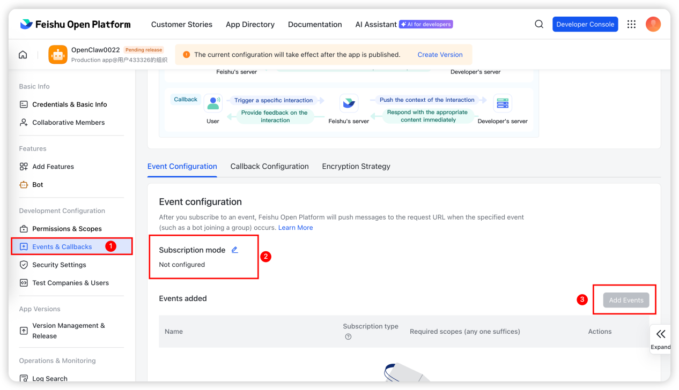Open the apps grid icon
Screen dimensions: 679x390
(631, 24)
